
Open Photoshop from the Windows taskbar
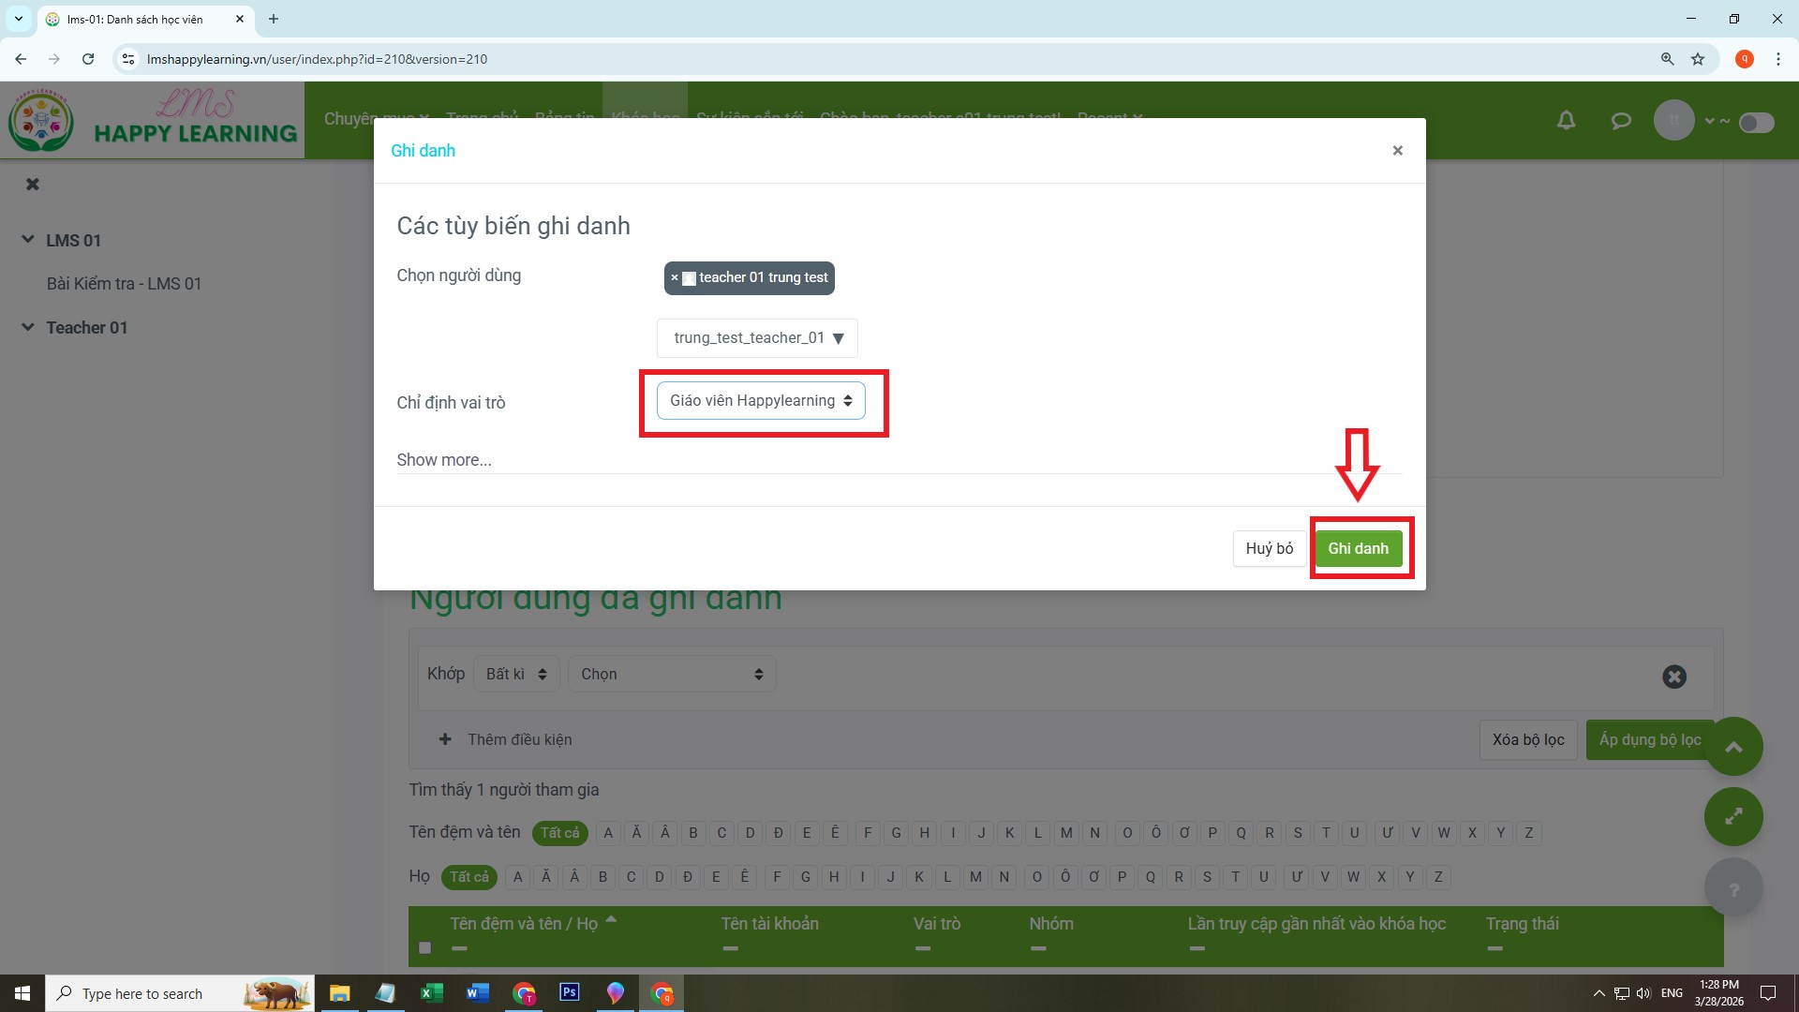click(x=569, y=992)
